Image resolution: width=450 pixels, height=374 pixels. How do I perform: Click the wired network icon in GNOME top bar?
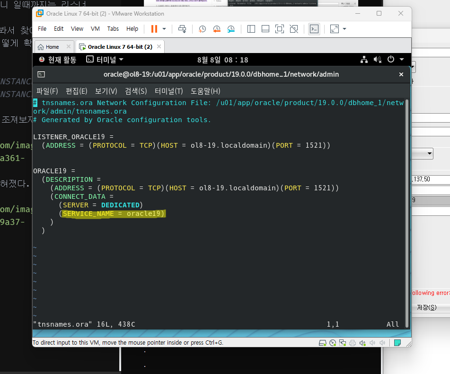364,60
